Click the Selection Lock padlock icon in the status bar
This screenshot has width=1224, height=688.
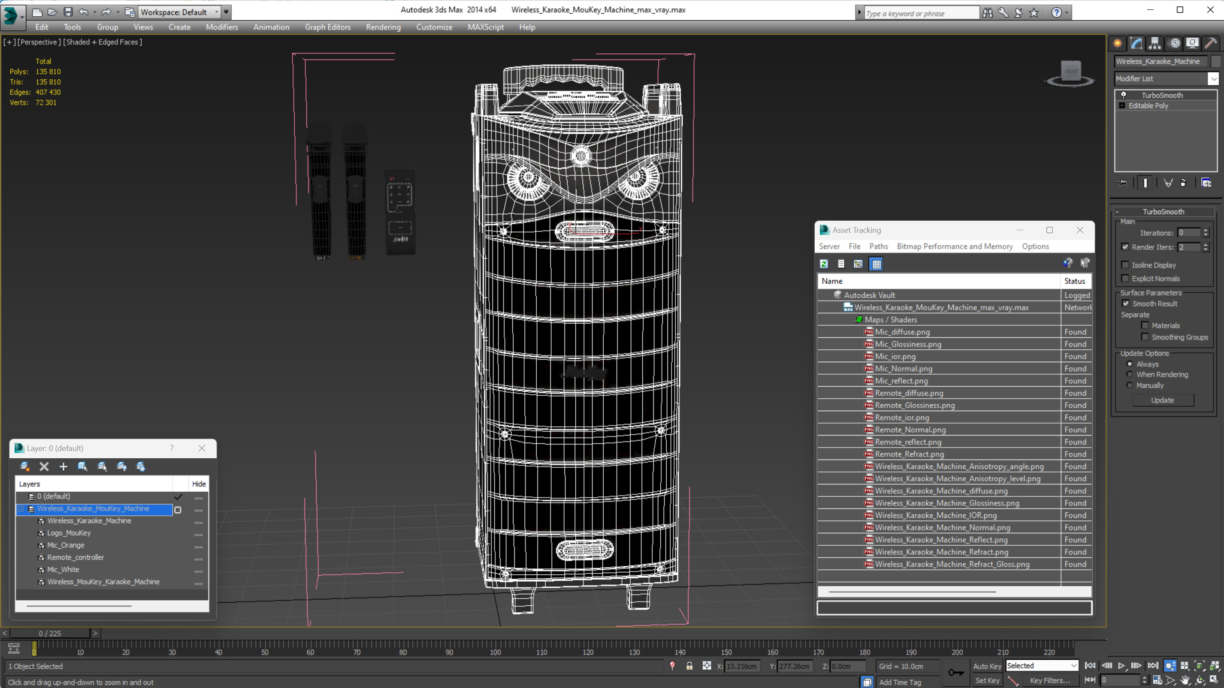[689, 666]
